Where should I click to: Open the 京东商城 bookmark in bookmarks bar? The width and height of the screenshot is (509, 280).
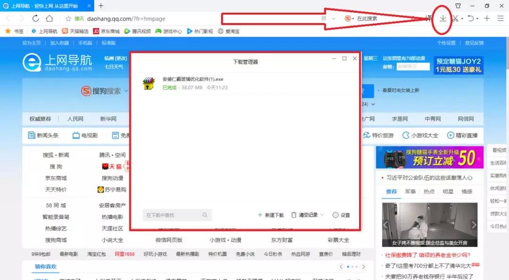click(106, 32)
